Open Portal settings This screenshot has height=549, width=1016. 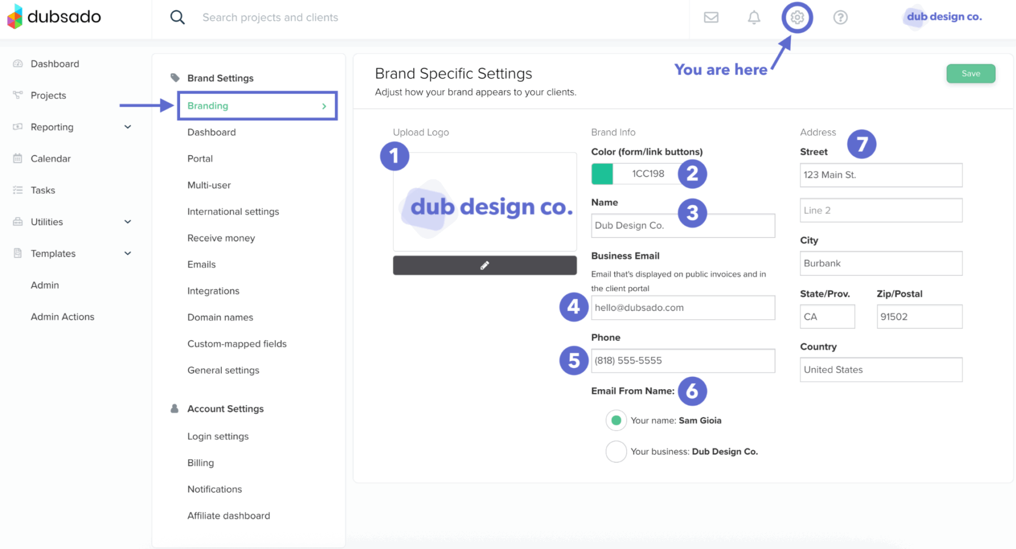point(200,159)
